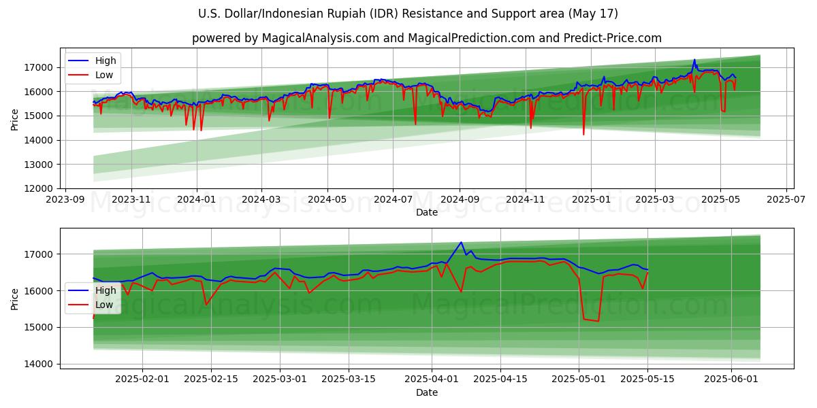Click the 2024-09 date tick label

(459, 200)
